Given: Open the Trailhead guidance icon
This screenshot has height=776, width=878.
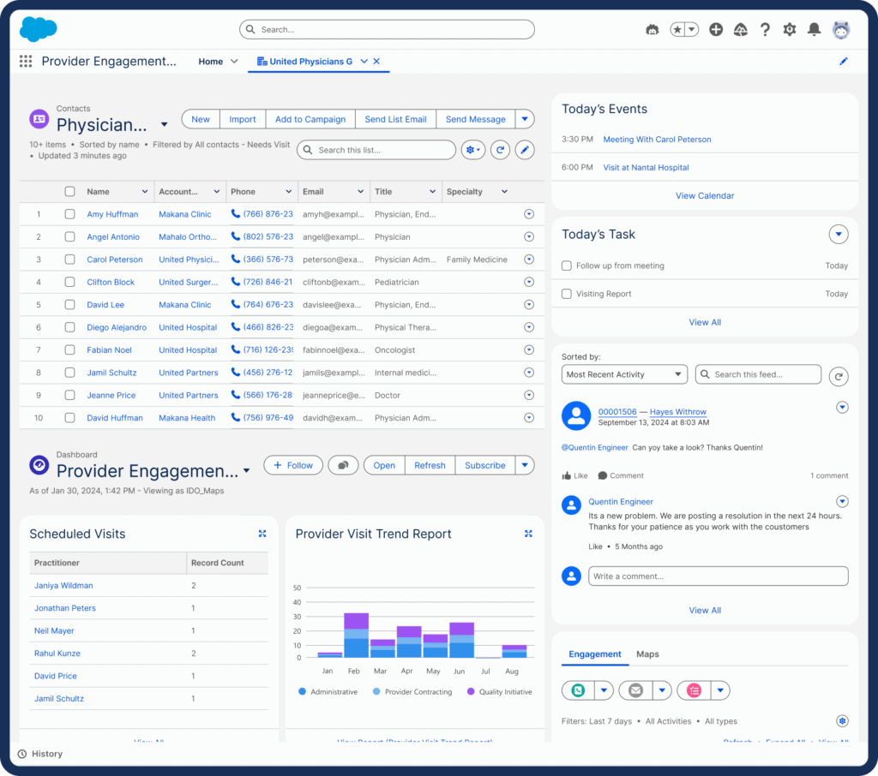Looking at the screenshot, I should pyautogui.click(x=740, y=29).
